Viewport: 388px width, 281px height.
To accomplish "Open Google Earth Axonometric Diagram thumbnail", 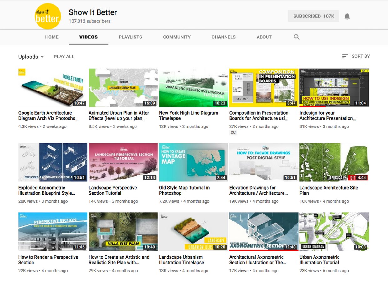I will tap(53, 88).
